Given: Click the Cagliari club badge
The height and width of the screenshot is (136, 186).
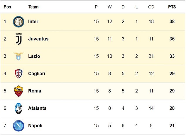Looking at the screenshot, I should [18, 74].
